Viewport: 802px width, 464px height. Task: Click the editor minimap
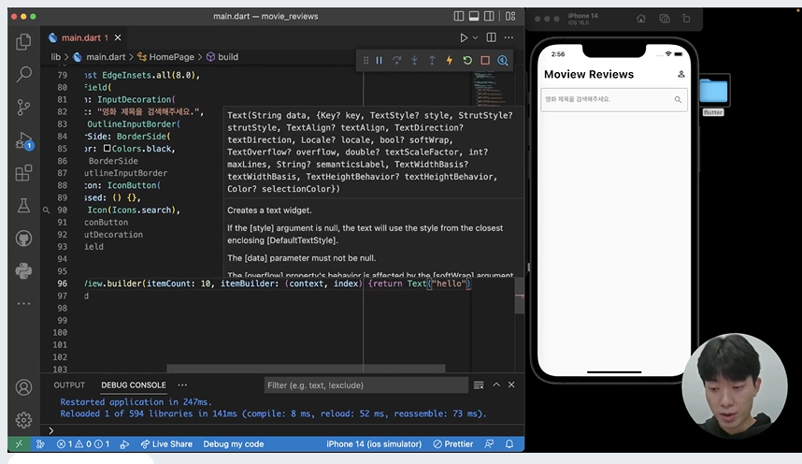[x=492, y=87]
